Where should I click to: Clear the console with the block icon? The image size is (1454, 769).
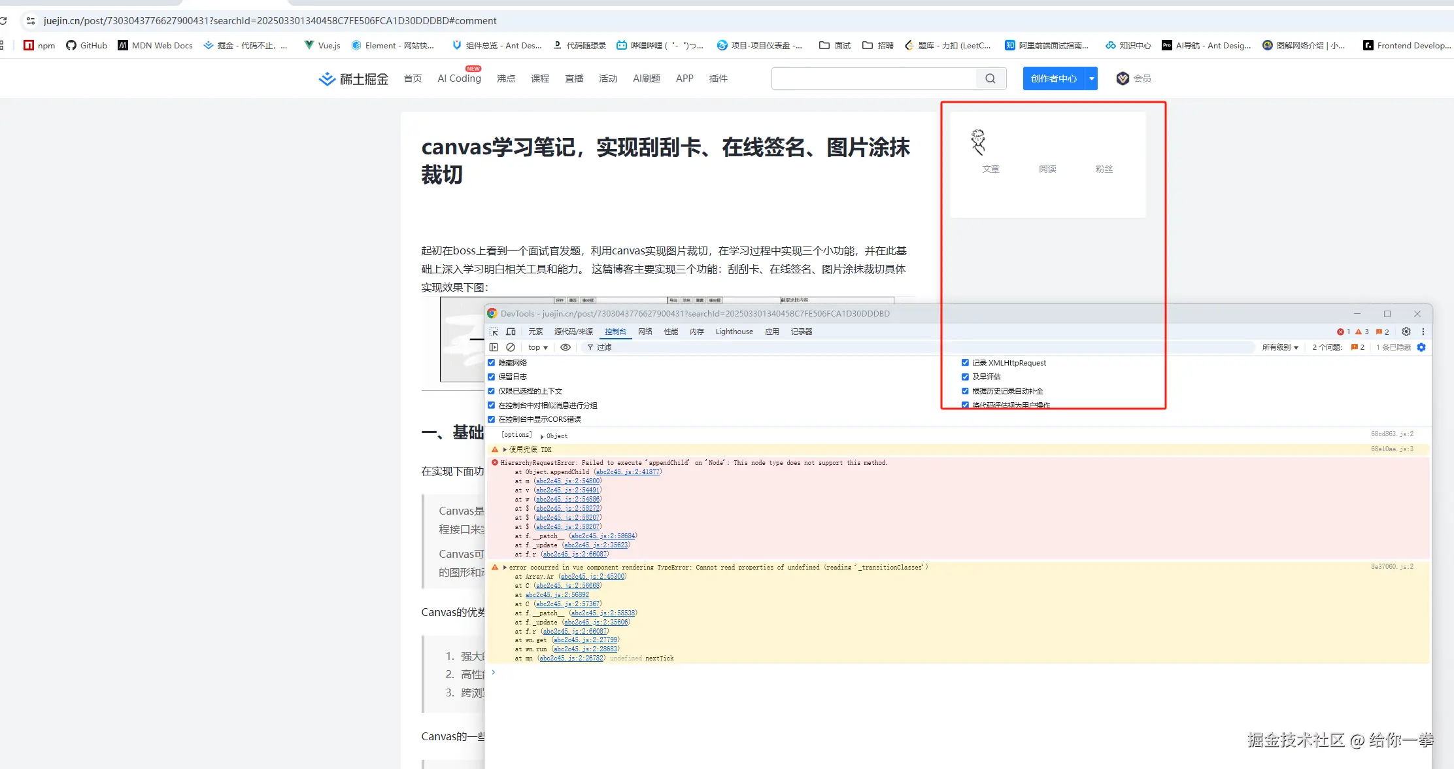tap(511, 347)
